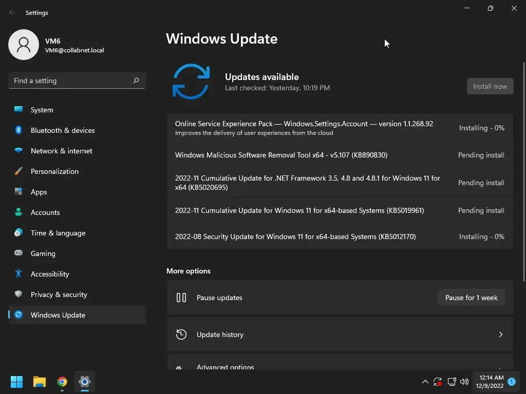Click the large blue update sync icon
Viewport: 526px width, 394px height.
(x=191, y=82)
